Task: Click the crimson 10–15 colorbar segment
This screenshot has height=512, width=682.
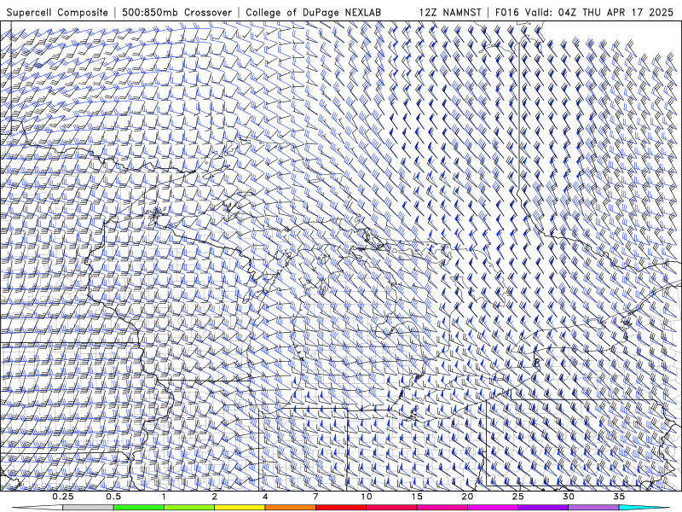Action: tap(391, 508)
